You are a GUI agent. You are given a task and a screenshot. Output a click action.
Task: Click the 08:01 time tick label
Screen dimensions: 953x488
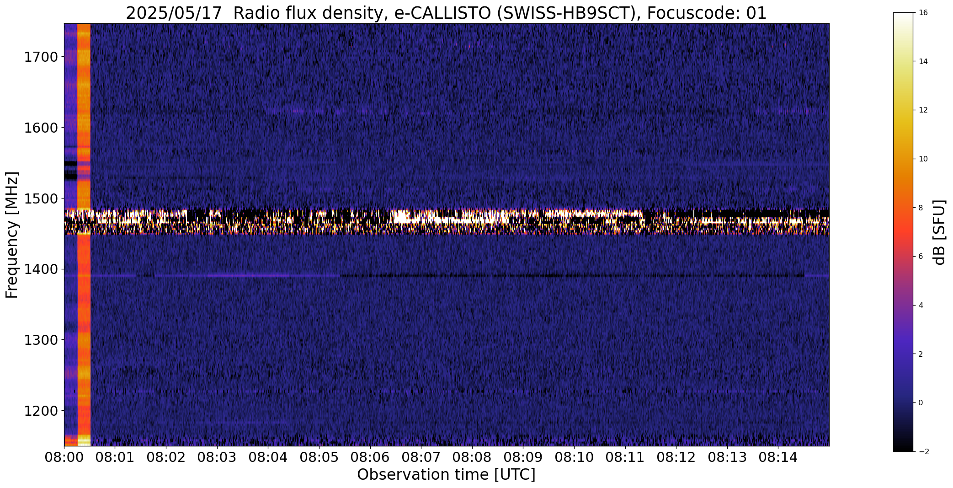coord(115,457)
